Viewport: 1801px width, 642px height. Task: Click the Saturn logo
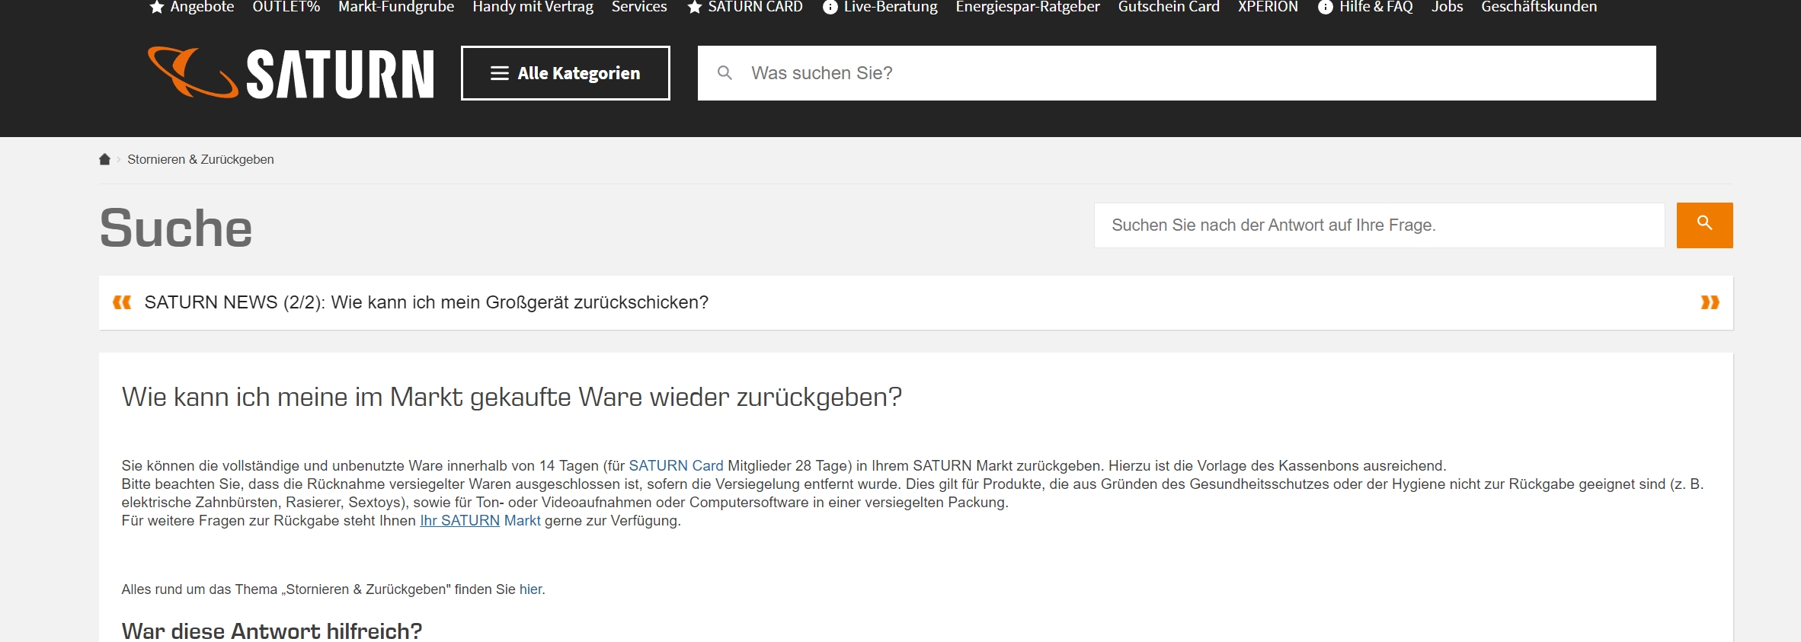pyautogui.click(x=290, y=73)
